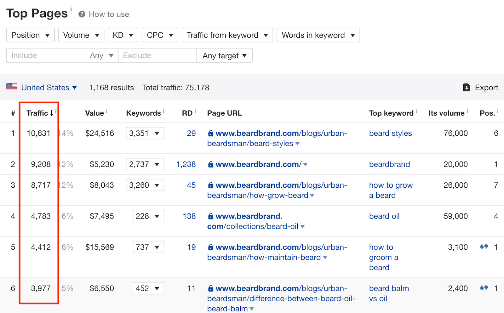Click info icon next to Top Pages title
Image resolution: width=504 pixels, height=313 pixels.
(71, 9)
